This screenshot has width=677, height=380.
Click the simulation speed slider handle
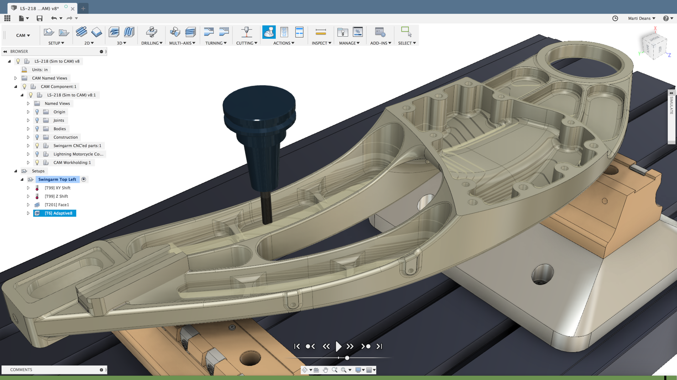(347, 358)
